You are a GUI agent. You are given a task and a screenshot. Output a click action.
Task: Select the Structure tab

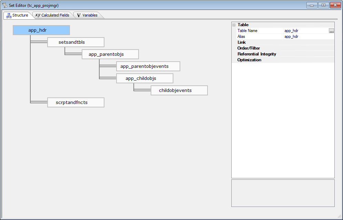click(x=17, y=15)
